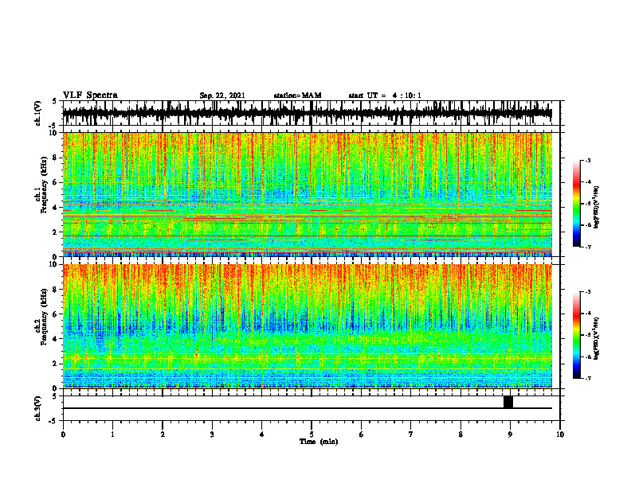Click the "ch.3(V)" axis label
This screenshot has width=631, height=487.
coord(38,408)
